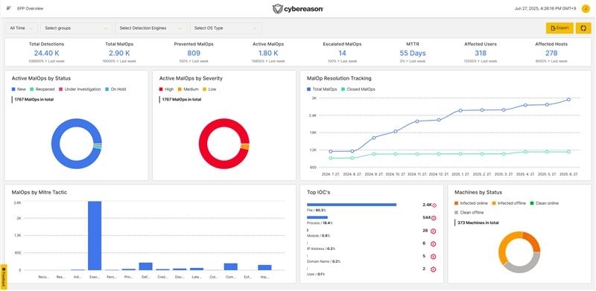Screen dimensions: 596x291
Task: Open the Feedback side tab
Action: coord(4,277)
